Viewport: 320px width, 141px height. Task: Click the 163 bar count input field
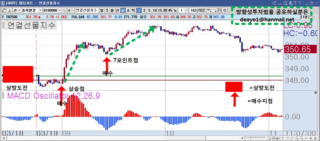point(193,10)
